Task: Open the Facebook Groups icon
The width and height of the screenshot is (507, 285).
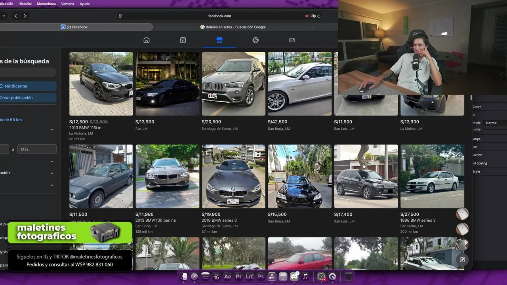Action: point(255,40)
